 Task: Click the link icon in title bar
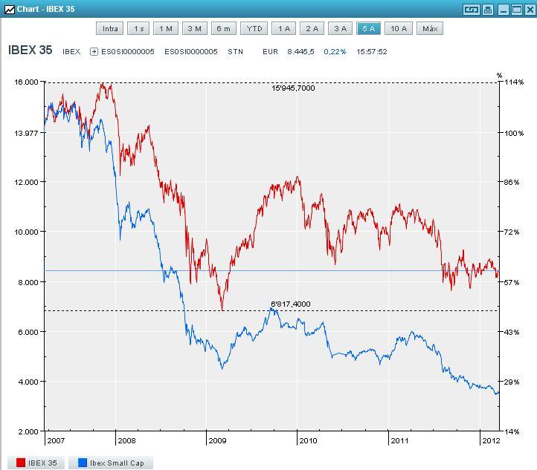pyautogui.click(x=471, y=10)
